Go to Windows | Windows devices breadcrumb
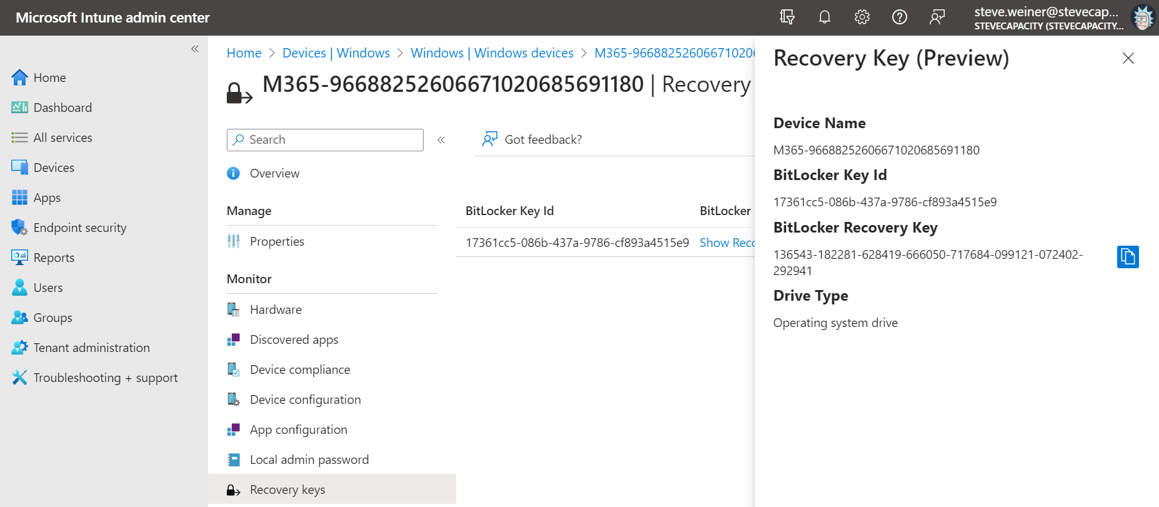 (x=492, y=53)
